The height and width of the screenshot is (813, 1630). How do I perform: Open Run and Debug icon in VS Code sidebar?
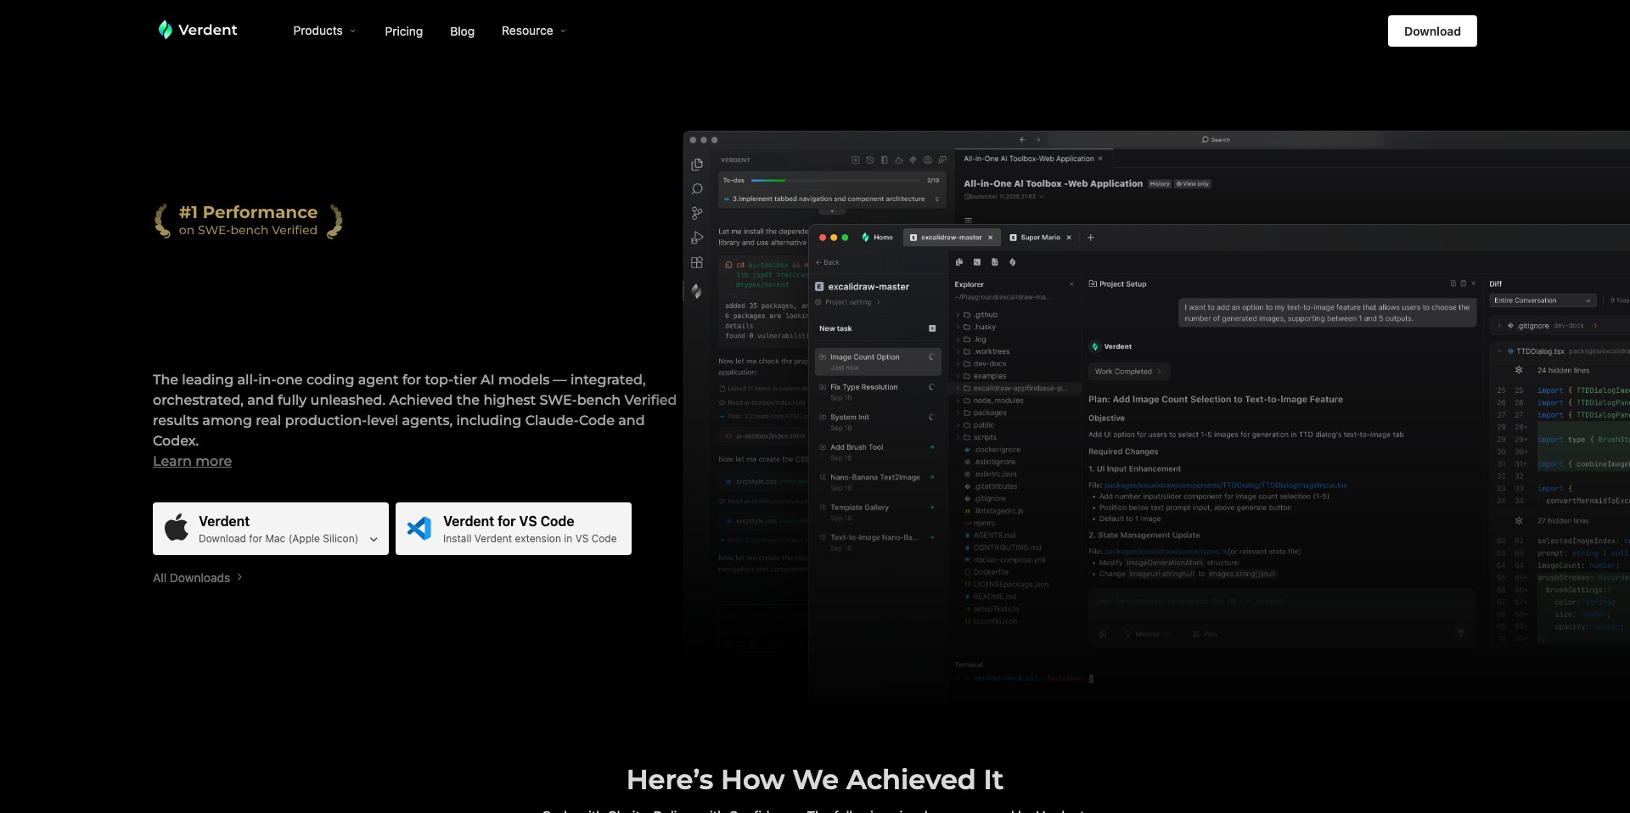[697, 238]
